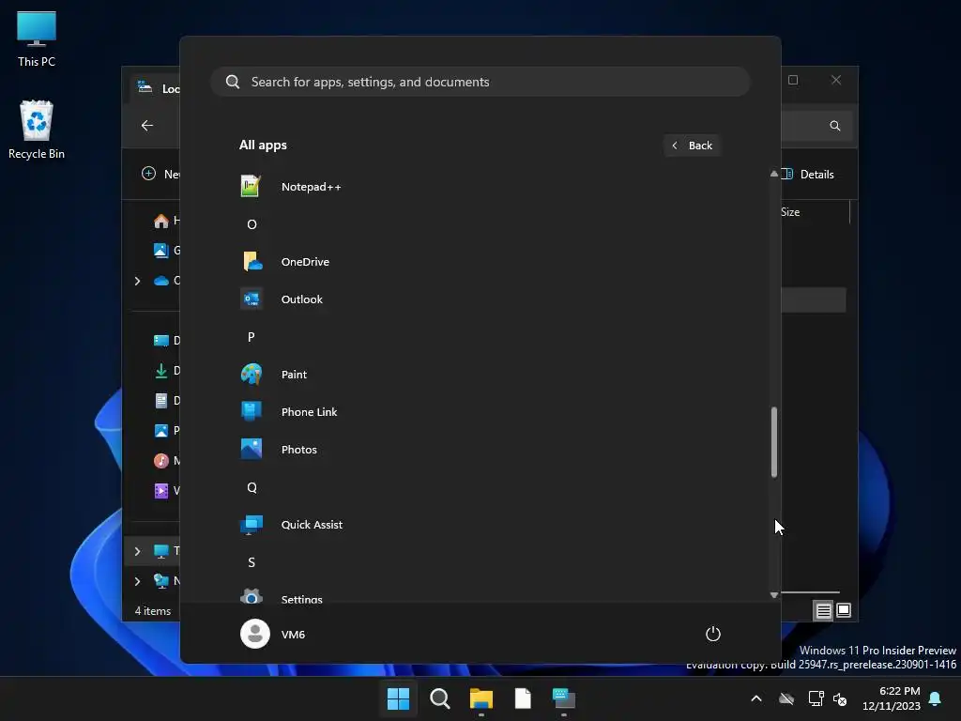Screen dimensions: 961x721
Task: Click the muted volume tray icon
Action: 840,698
